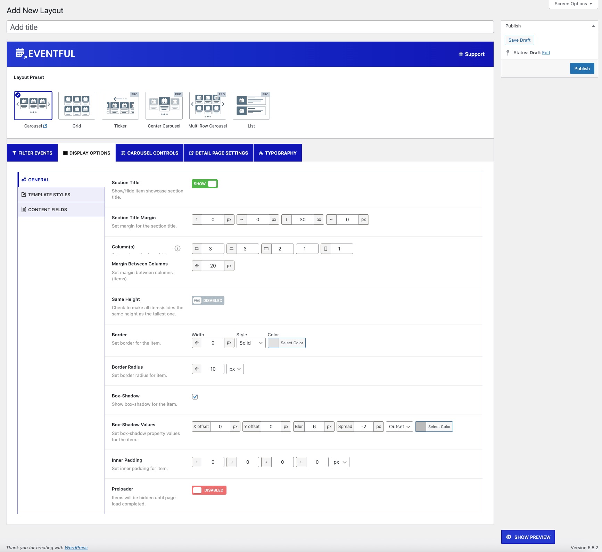
Task: Choose the Multi Row Carousel preset
Action: pos(208,106)
